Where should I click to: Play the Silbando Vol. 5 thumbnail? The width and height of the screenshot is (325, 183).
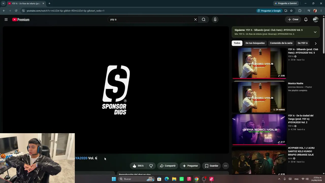coord(259,63)
